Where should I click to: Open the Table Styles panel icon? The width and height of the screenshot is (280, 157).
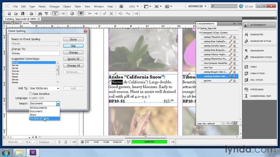(246, 73)
